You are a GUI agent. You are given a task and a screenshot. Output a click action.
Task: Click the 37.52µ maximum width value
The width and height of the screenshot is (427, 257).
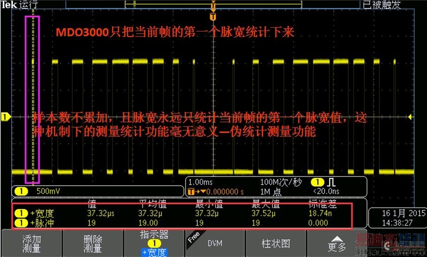[264, 213]
